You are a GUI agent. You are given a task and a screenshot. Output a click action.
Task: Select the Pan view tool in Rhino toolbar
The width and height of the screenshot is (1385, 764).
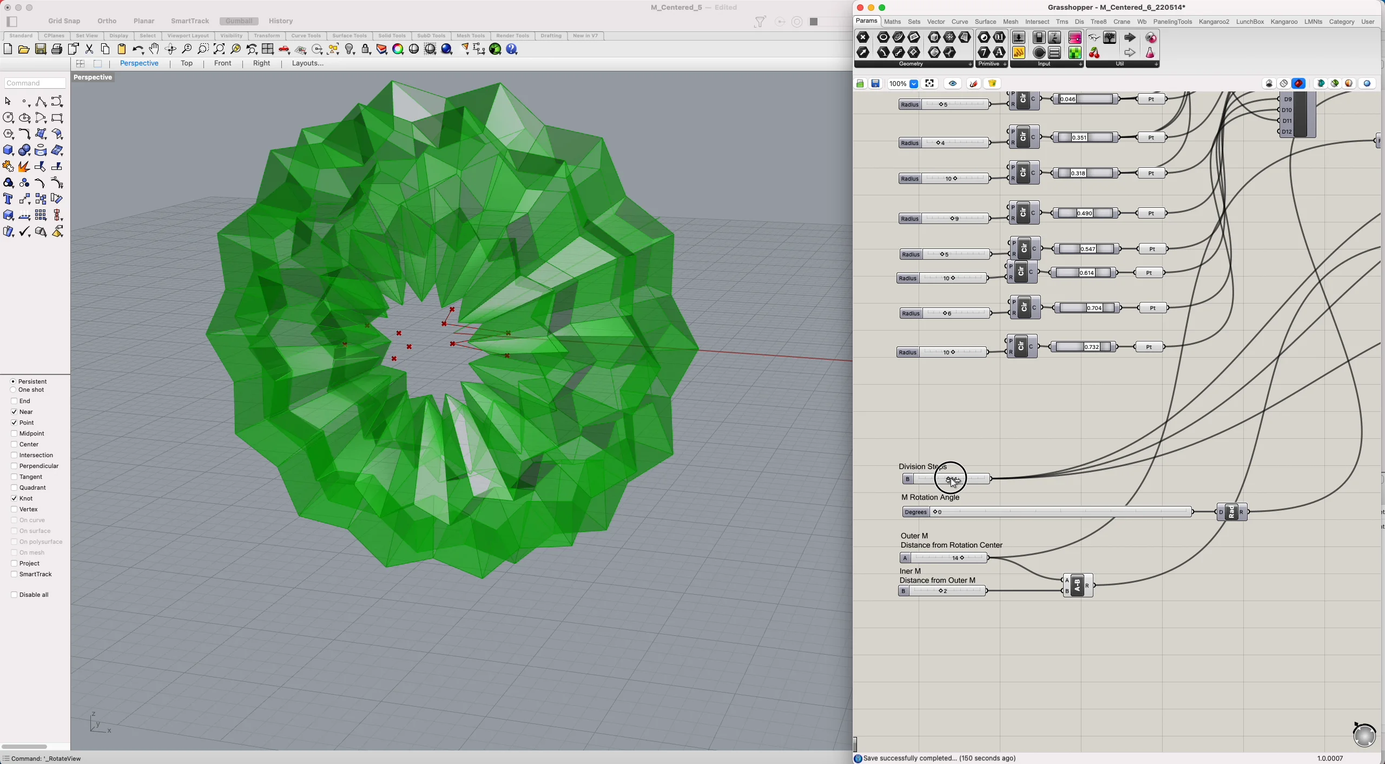click(x=154, y=49)
